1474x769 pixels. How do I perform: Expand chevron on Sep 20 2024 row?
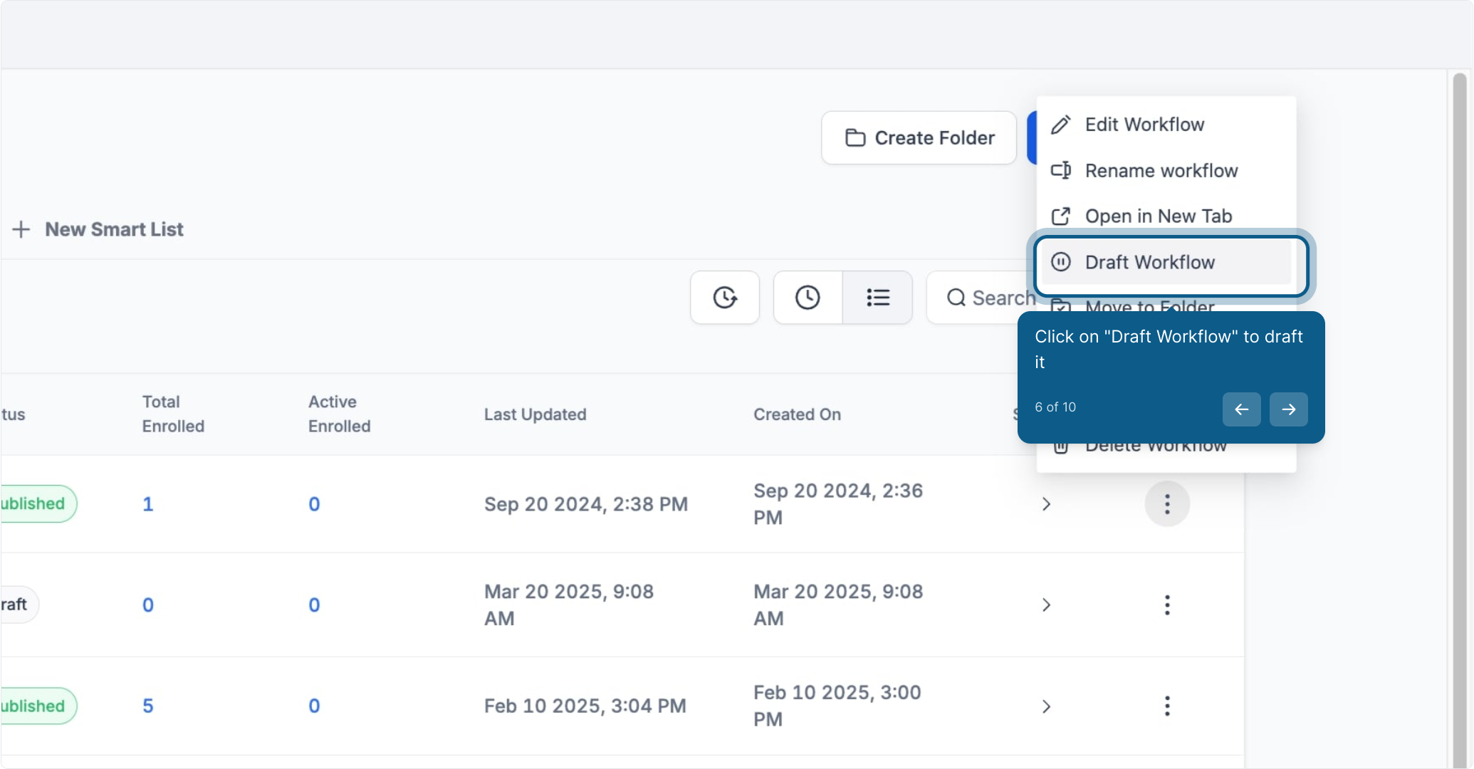coord(1046,504)
